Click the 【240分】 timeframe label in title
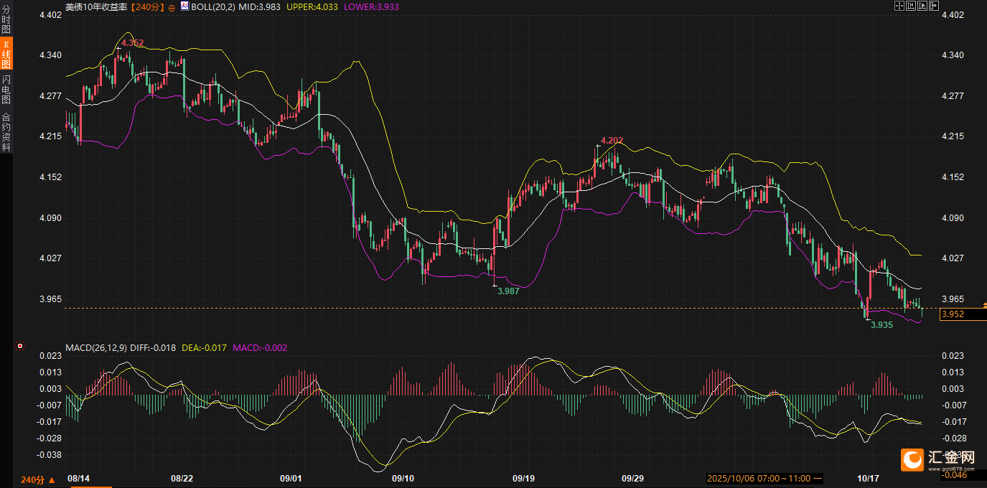The image size is (987, 488). (x=147, y=7)
